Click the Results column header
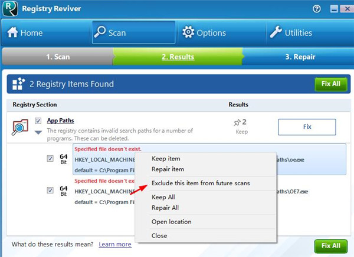The width and height of the screenshot is (354, 257). point(238,105)
